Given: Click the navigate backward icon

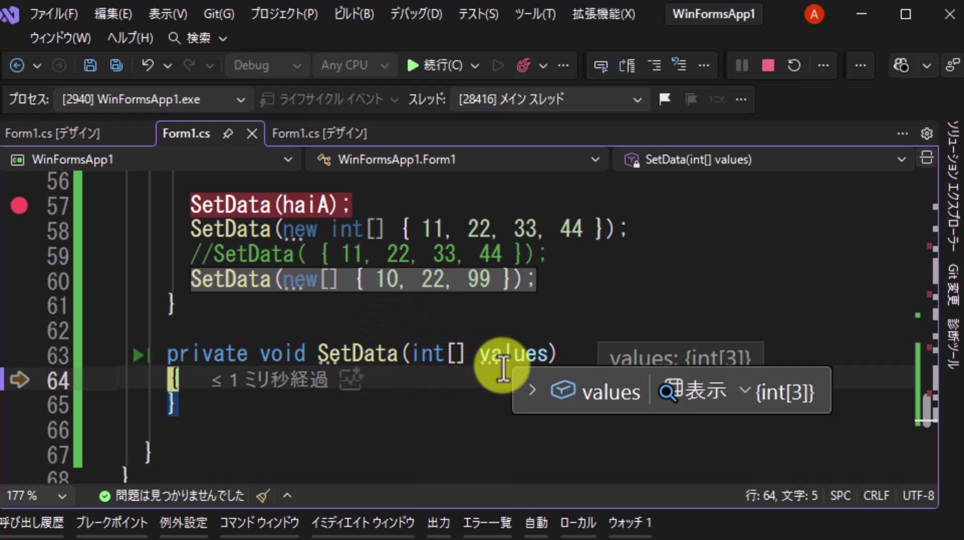Looking at the screenshot, I should [17, 65].
